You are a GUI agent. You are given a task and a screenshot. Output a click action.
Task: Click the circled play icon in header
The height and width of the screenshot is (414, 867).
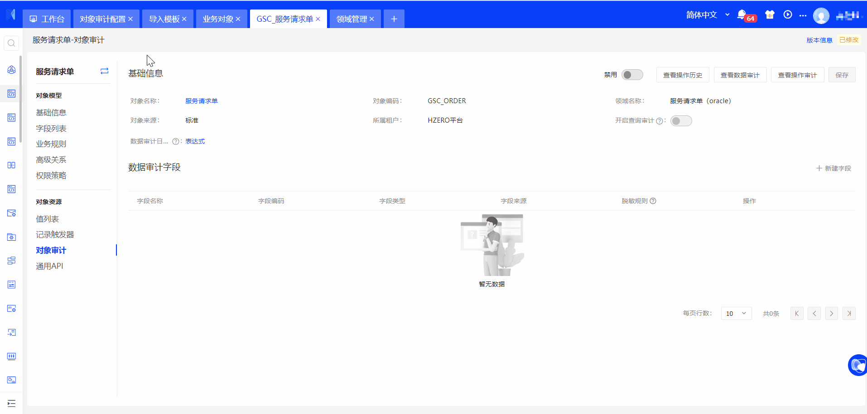(x=788, y=14)
